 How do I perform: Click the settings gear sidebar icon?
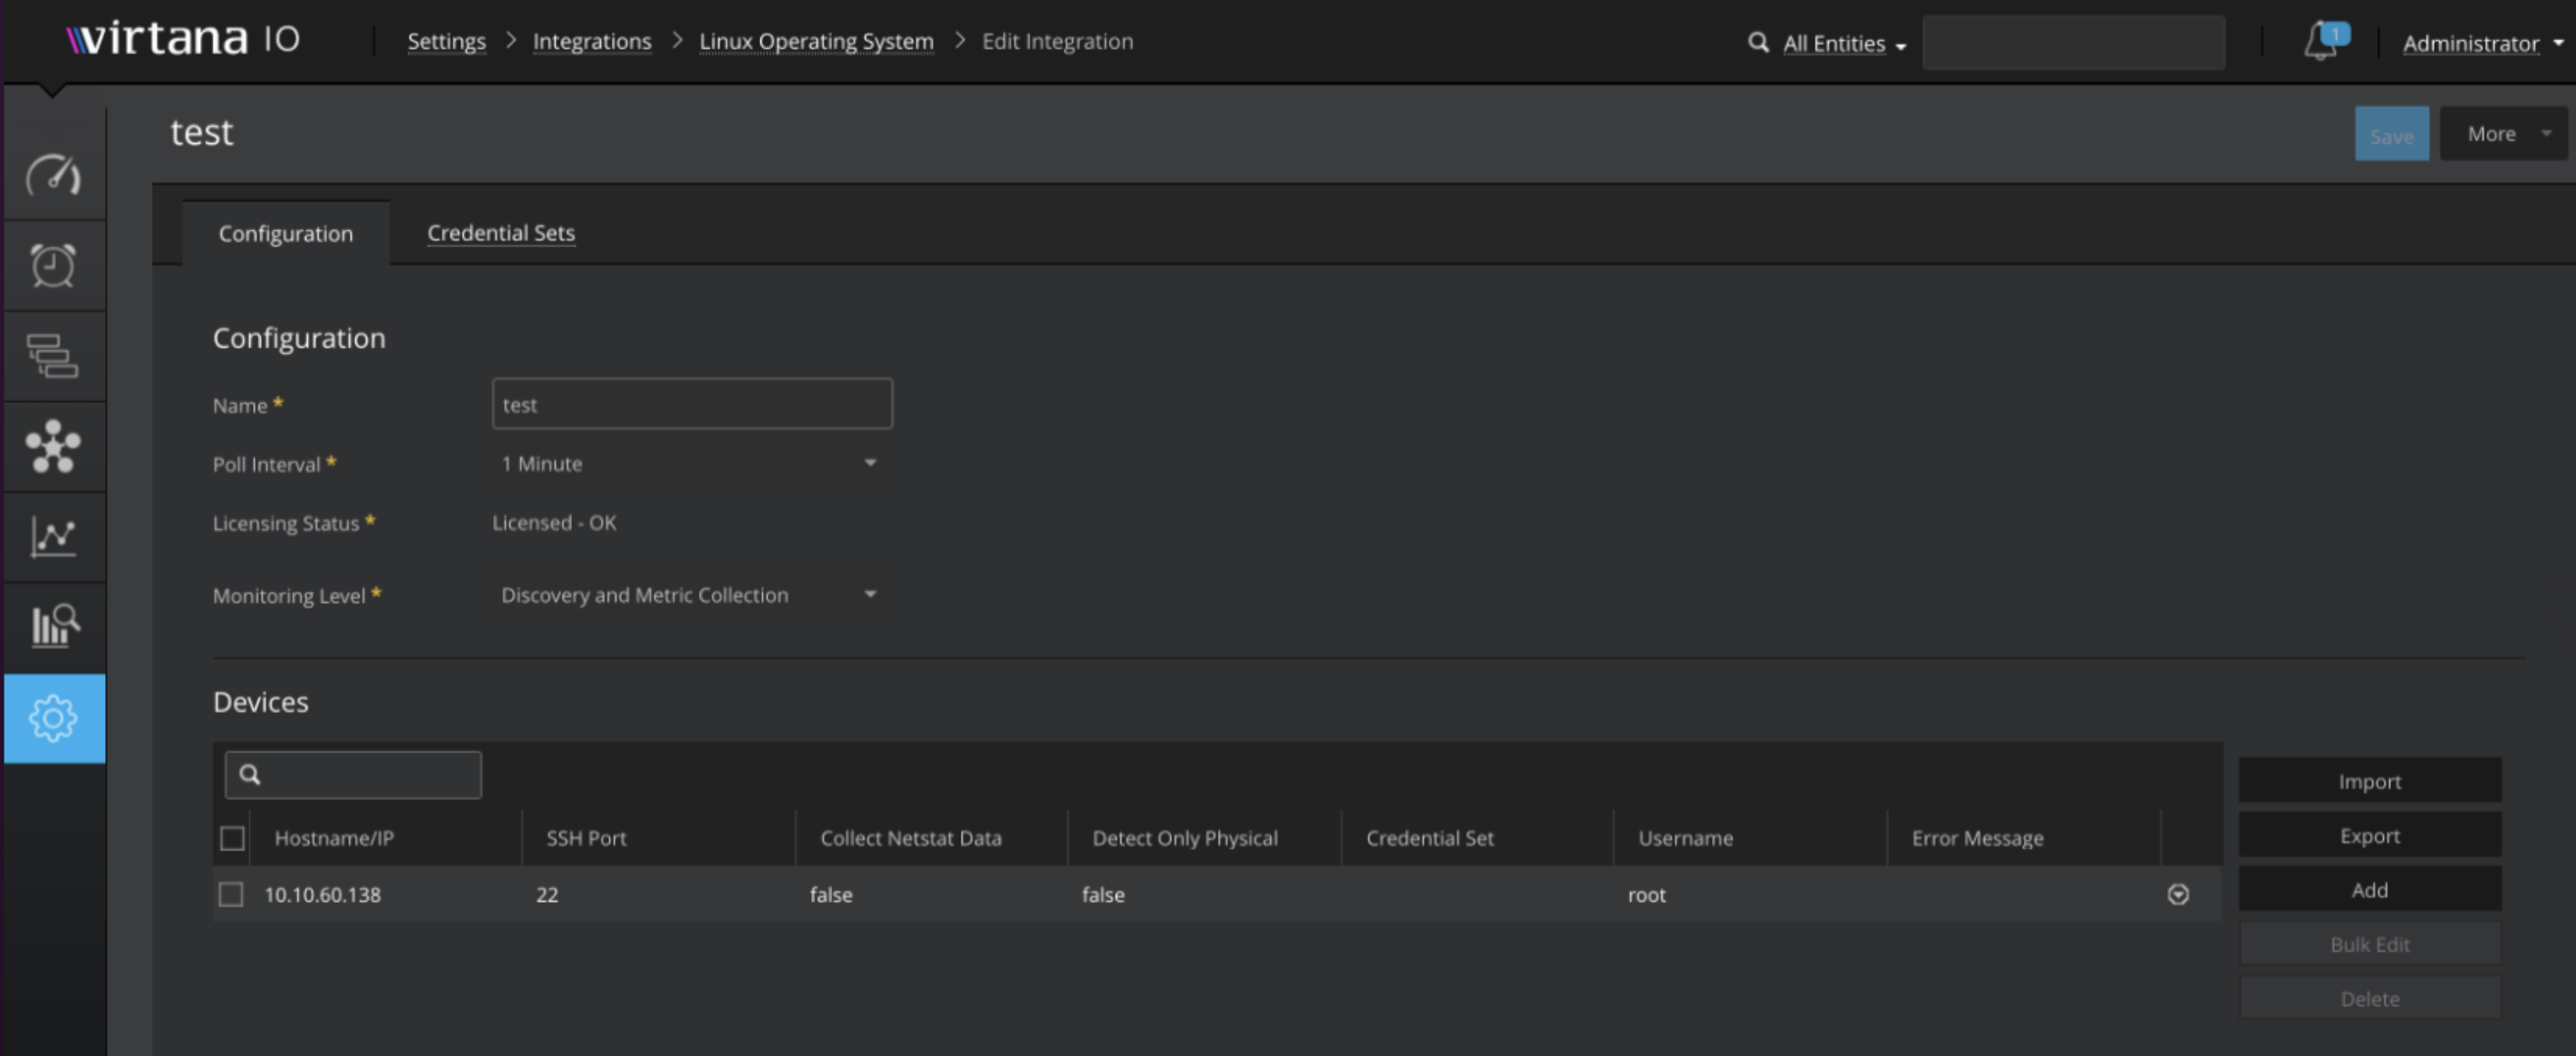tap(54, 717)
